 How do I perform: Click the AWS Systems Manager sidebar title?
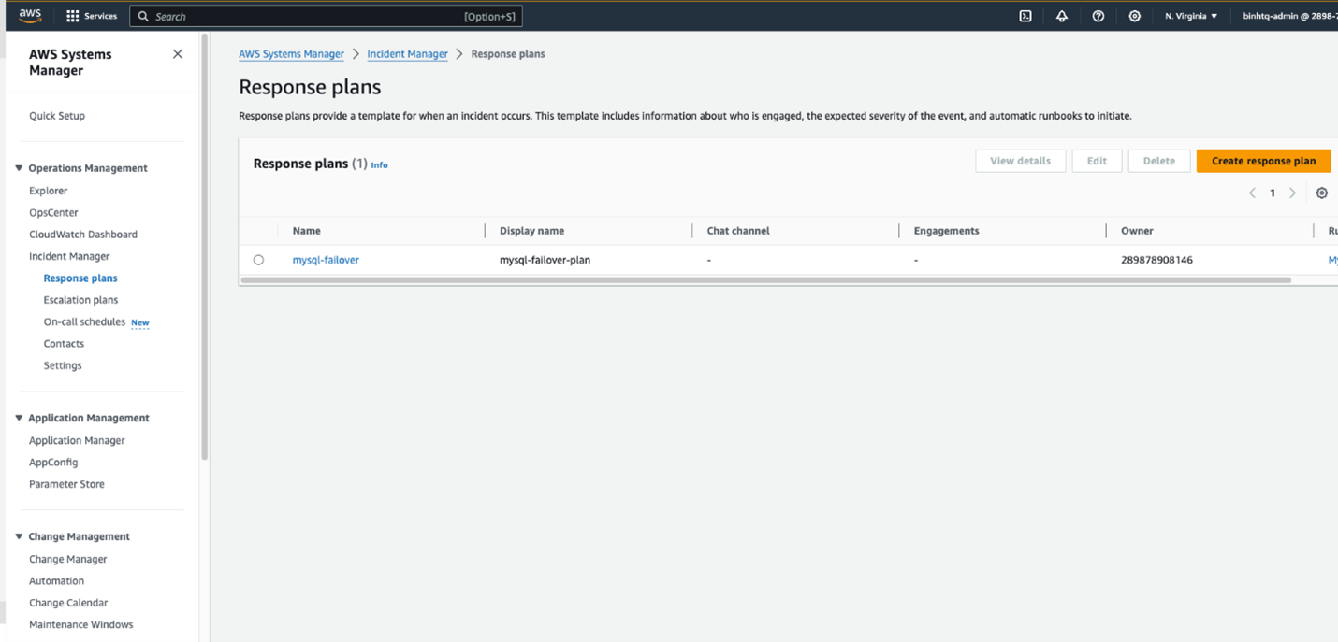70,63
